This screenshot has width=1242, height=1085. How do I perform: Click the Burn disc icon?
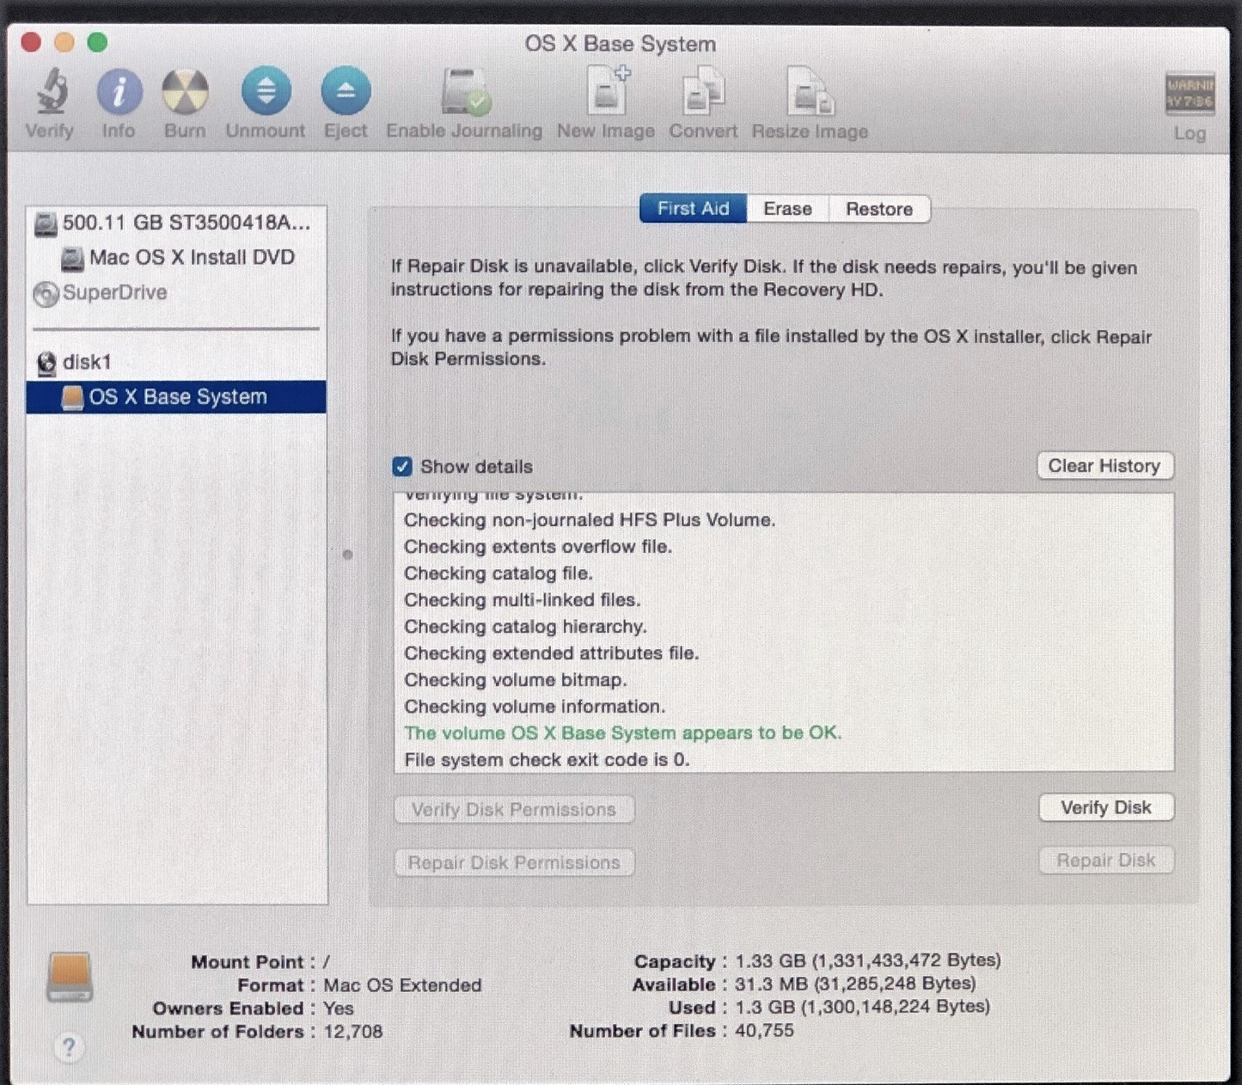click(185, 91)
